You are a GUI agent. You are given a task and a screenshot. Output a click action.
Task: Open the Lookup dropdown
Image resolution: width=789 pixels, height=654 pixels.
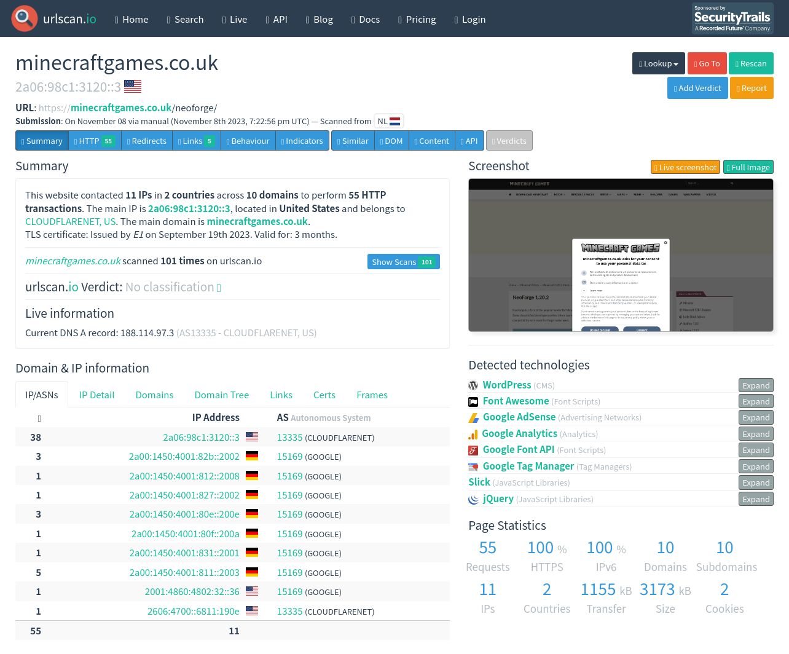659,63
